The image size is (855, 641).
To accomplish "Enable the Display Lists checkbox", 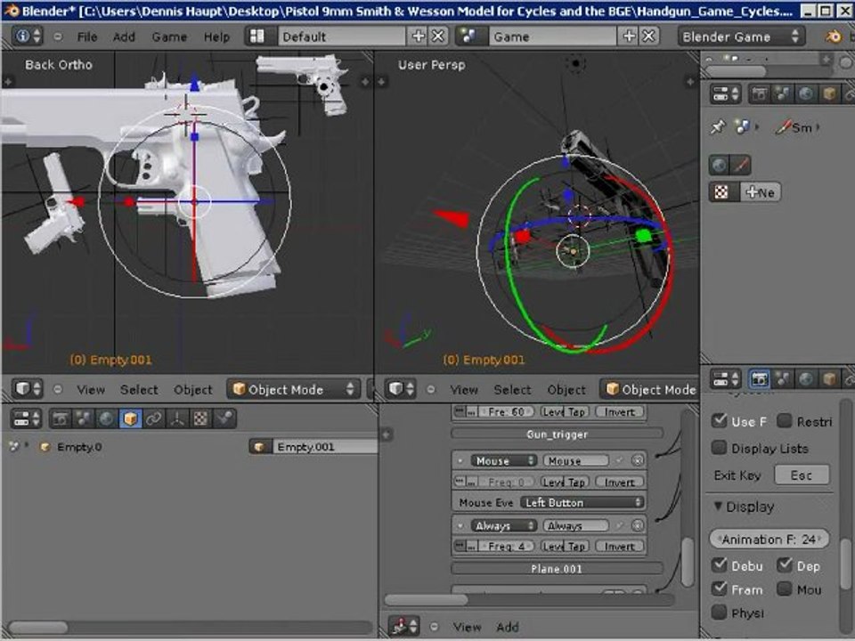I will [x=720, y=448].
